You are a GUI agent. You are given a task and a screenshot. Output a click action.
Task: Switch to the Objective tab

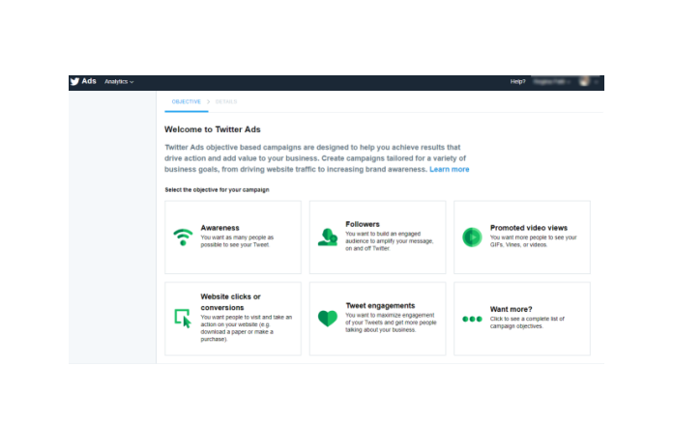click(186, 101)
